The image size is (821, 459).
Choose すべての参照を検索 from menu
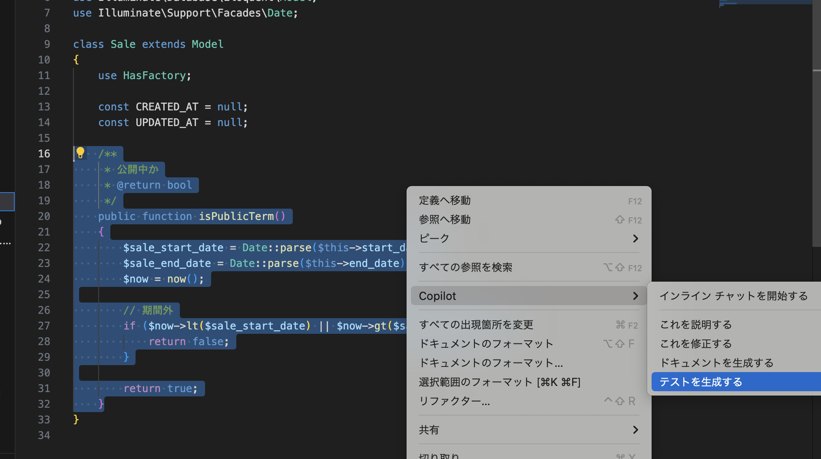[466, 267]
